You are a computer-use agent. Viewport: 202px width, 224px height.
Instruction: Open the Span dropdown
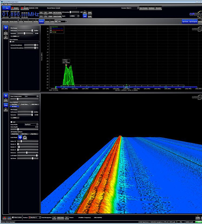74,16
